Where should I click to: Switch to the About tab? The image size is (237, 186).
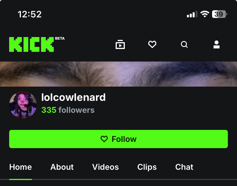(62, 167)
